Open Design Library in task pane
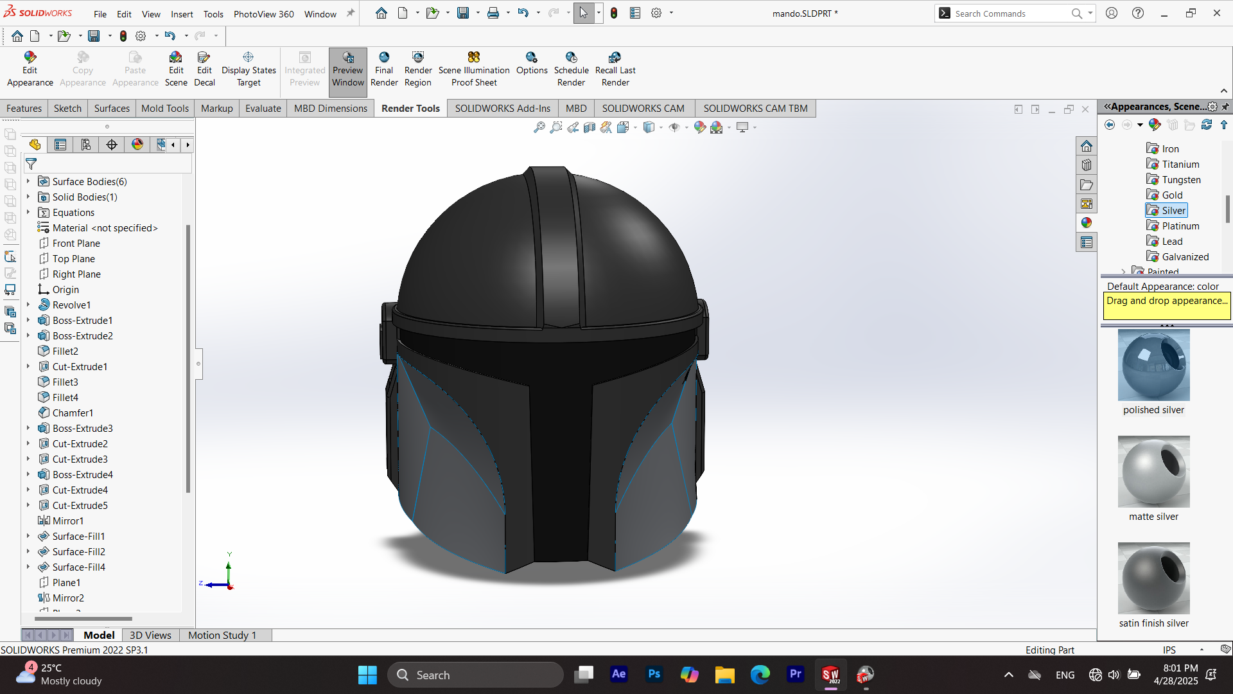This screenshot has width=1233, height=694. (x=1087, y=165)
